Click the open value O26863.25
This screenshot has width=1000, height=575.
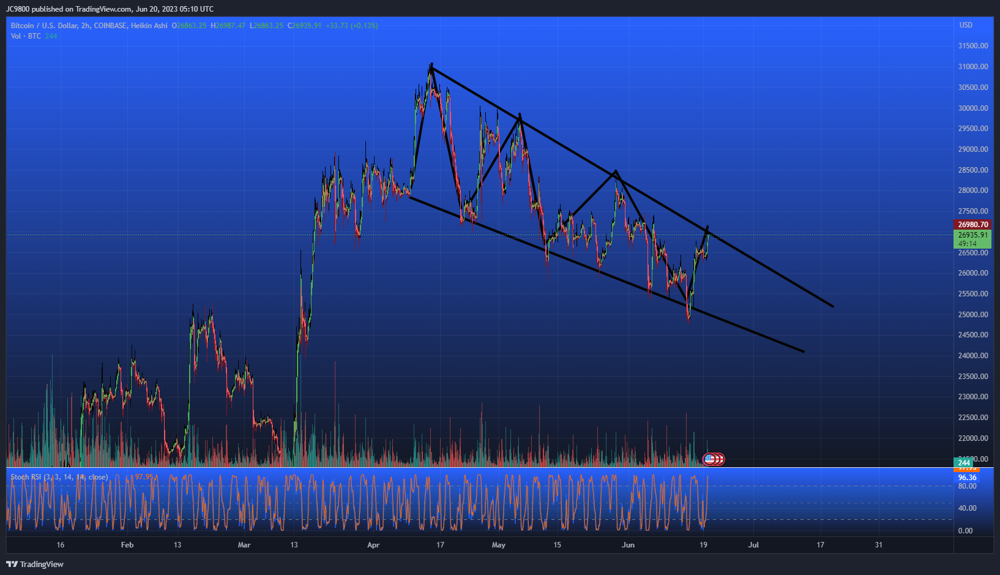189,26
